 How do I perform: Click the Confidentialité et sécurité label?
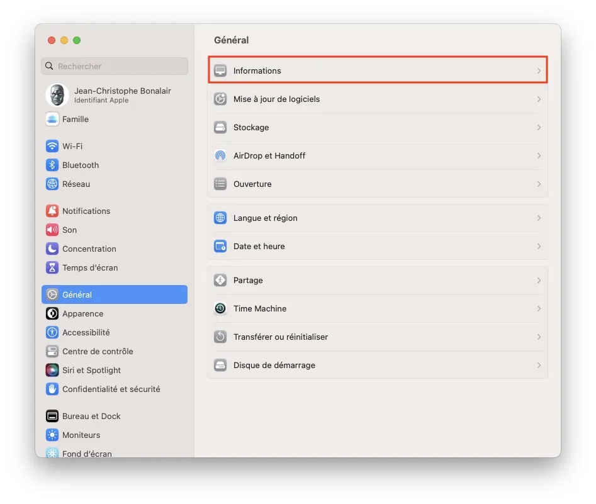click(x=111, y=389)
